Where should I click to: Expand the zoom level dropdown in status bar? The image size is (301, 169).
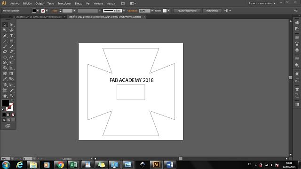click(x=12, y=159)
